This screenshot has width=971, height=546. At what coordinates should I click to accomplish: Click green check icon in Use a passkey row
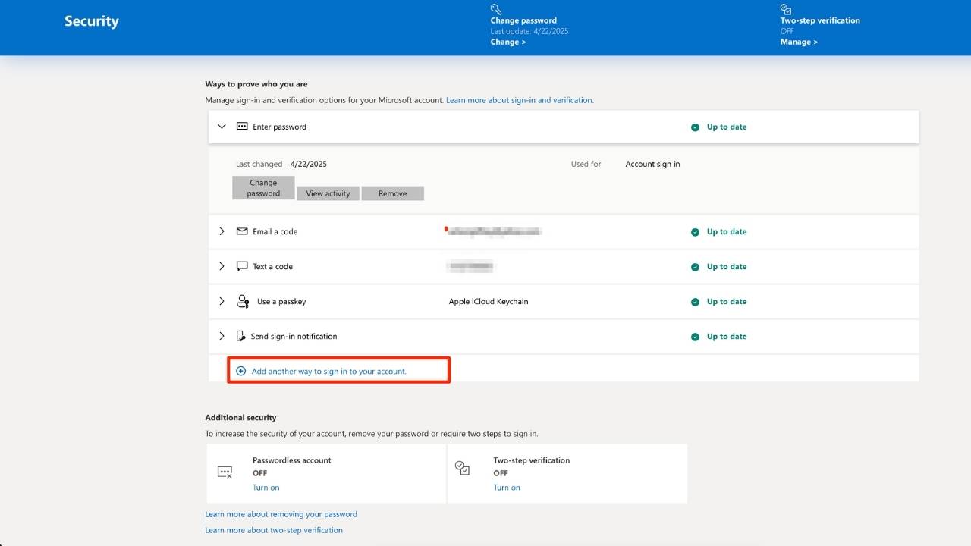pos(695,302)
